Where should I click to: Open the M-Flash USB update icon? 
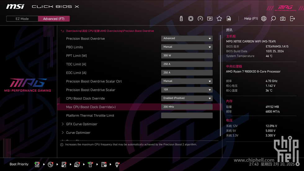[x=181, y=19]
